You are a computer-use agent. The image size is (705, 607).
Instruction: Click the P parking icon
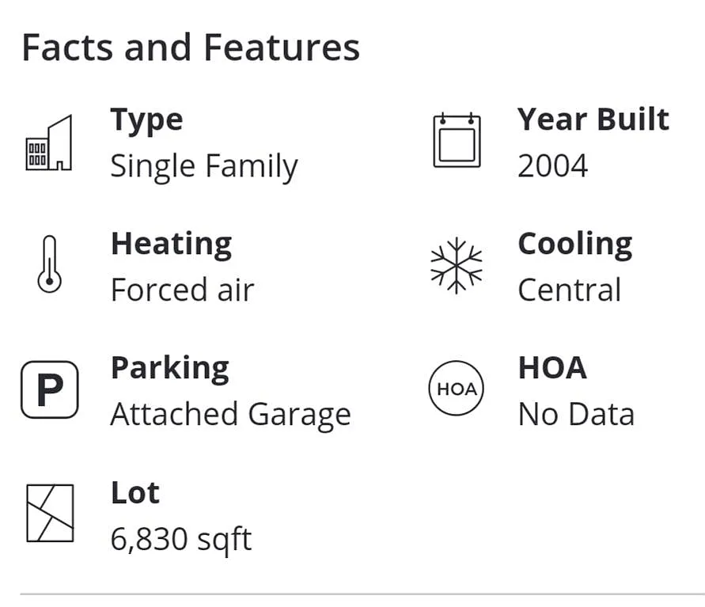pyautogui.click(x=49, y=389)
